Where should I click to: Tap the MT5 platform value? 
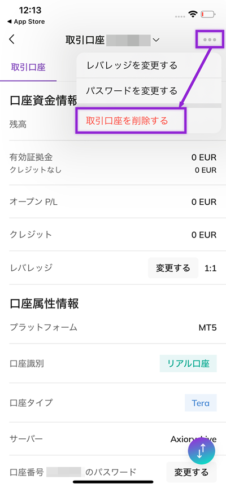[207, 328]
